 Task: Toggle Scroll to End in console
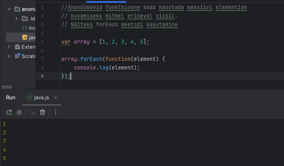pyautogui.click(x=32, y=112)
